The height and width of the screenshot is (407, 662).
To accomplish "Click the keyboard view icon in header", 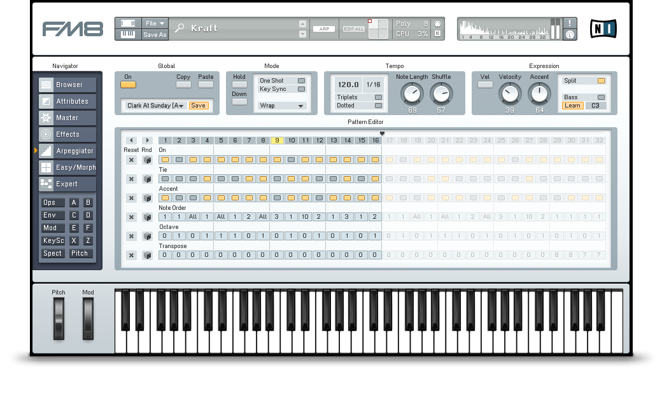I will (128, 34).
